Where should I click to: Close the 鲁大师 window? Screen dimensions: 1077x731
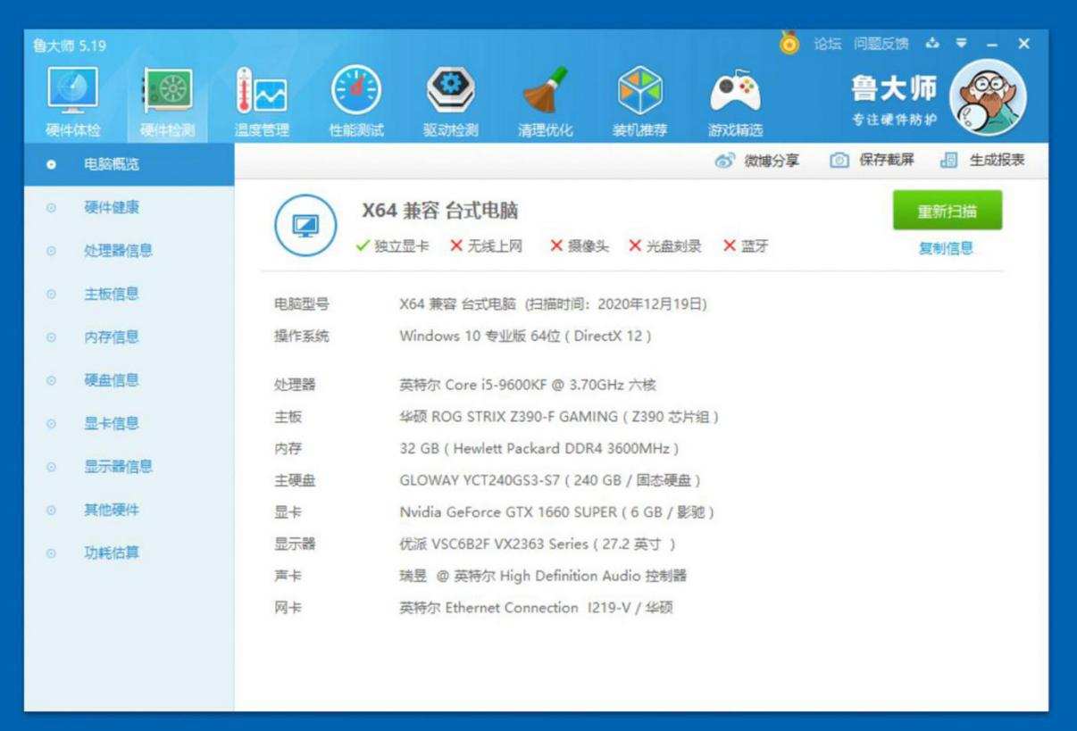(1023, 43)
